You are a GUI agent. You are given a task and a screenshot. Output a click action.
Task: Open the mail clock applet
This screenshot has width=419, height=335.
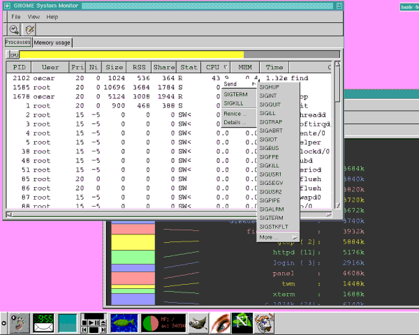[44, 322]
